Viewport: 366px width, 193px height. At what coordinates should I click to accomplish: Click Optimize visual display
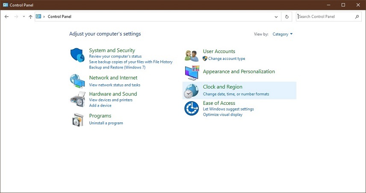point(223,115)
